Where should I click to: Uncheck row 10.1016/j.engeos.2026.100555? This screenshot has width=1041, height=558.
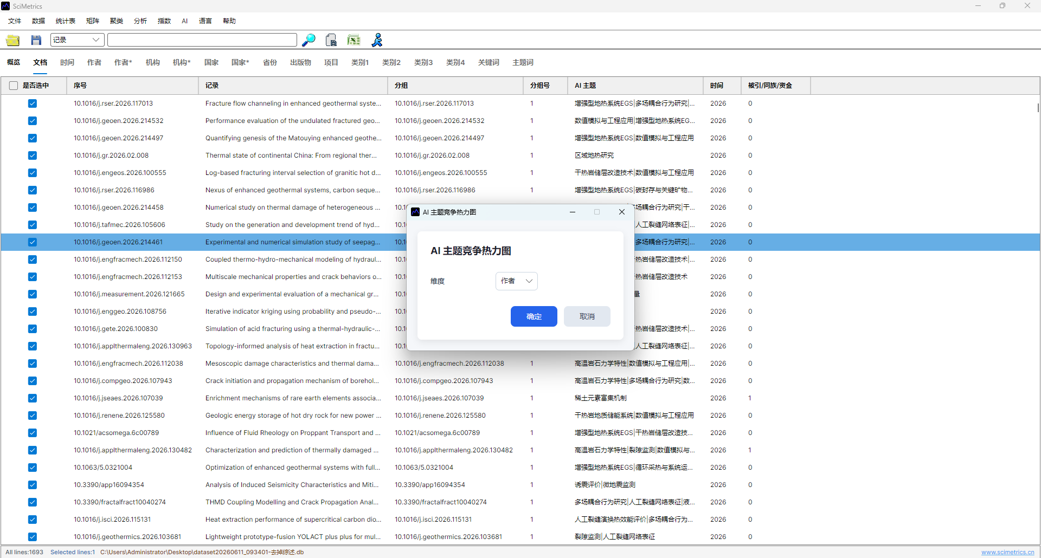tap(33, 173)
